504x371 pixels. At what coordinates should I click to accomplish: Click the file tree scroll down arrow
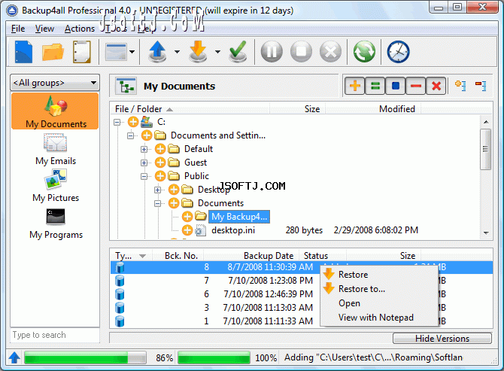click(x=486, y=233)
